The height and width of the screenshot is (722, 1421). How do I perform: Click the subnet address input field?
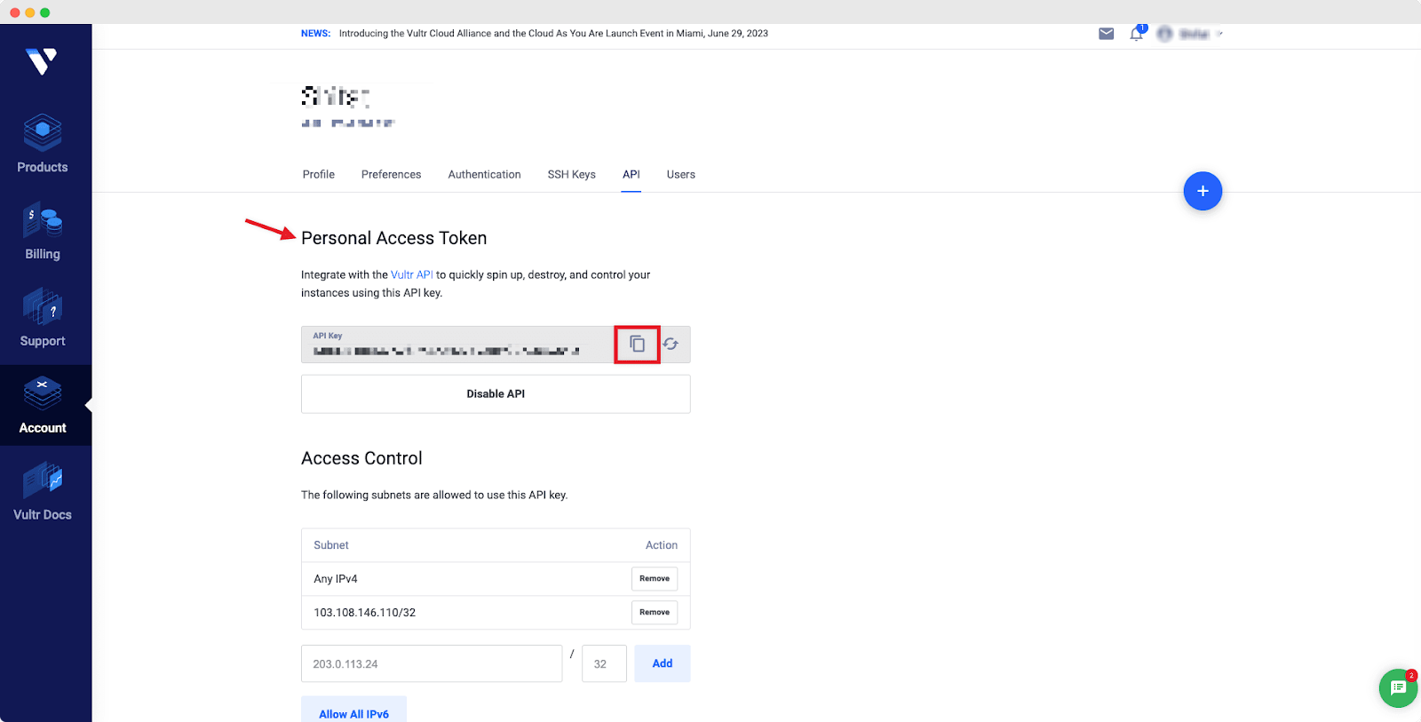432,662
